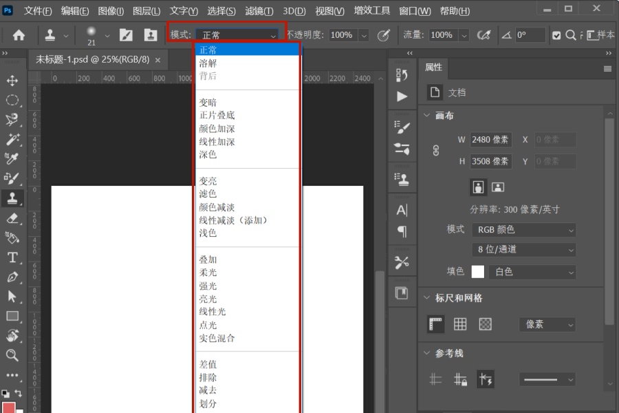Image resolution: width=619 pixels, height=413 pixels.
Task: Open the 白色 fill dropdown
Action: 532,272
